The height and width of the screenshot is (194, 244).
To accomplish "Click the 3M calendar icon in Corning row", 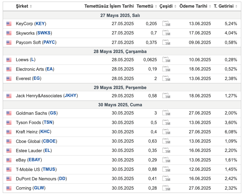I will [166, 188].
